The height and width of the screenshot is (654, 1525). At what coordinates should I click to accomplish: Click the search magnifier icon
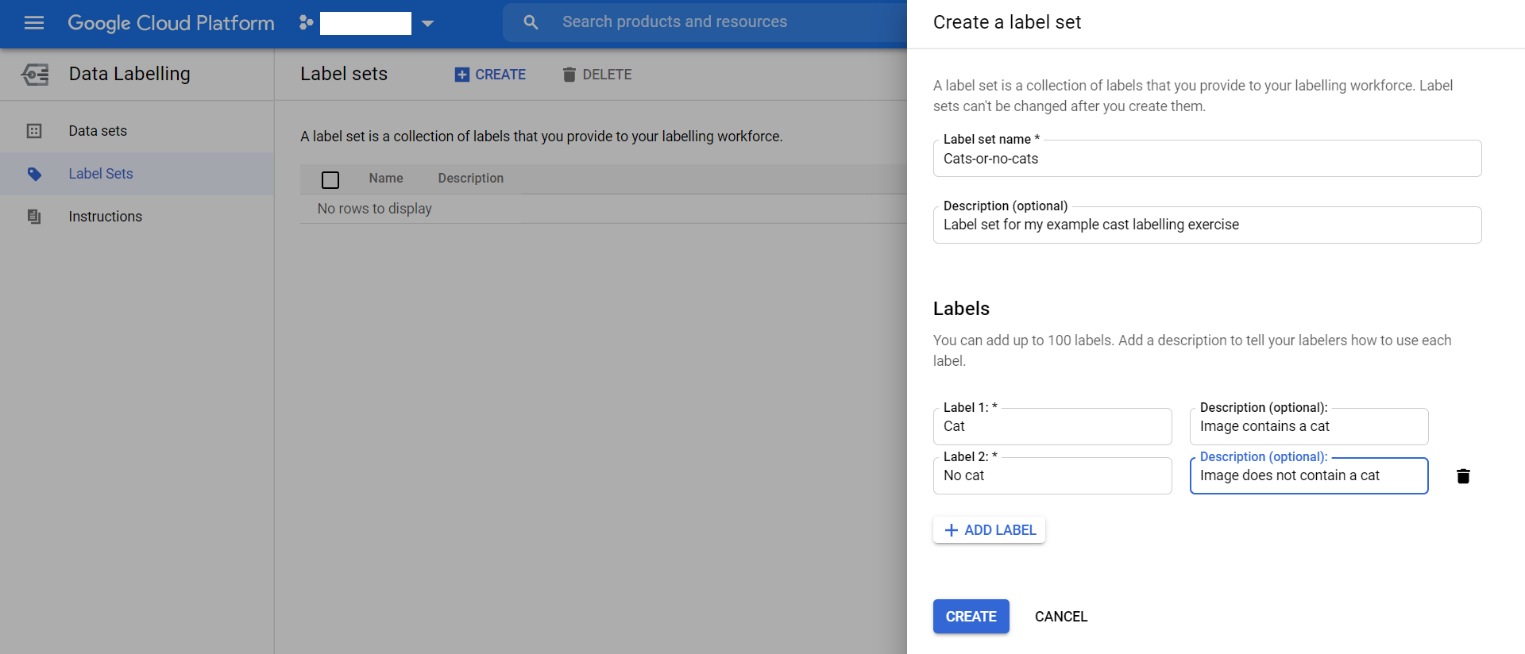[x=531, y=22]
